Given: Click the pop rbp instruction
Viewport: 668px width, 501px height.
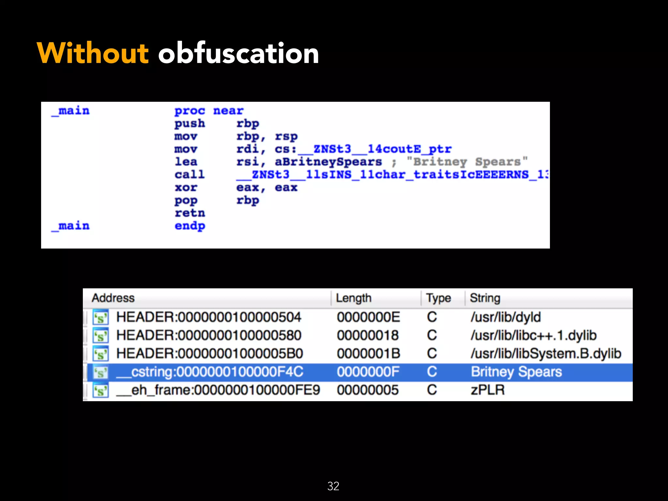Looking at the screenshot, I should (217, 201).
